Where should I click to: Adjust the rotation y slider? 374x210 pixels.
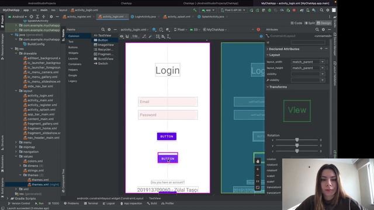[x=297, y=145]
